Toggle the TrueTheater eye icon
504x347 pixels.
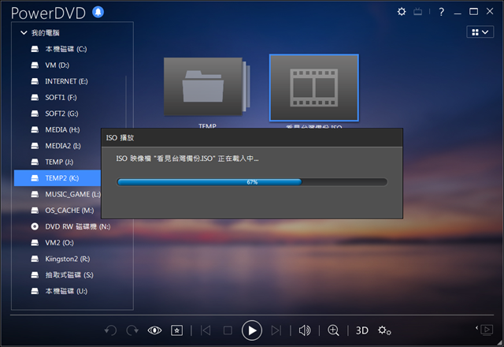click(x=154, y=330)
